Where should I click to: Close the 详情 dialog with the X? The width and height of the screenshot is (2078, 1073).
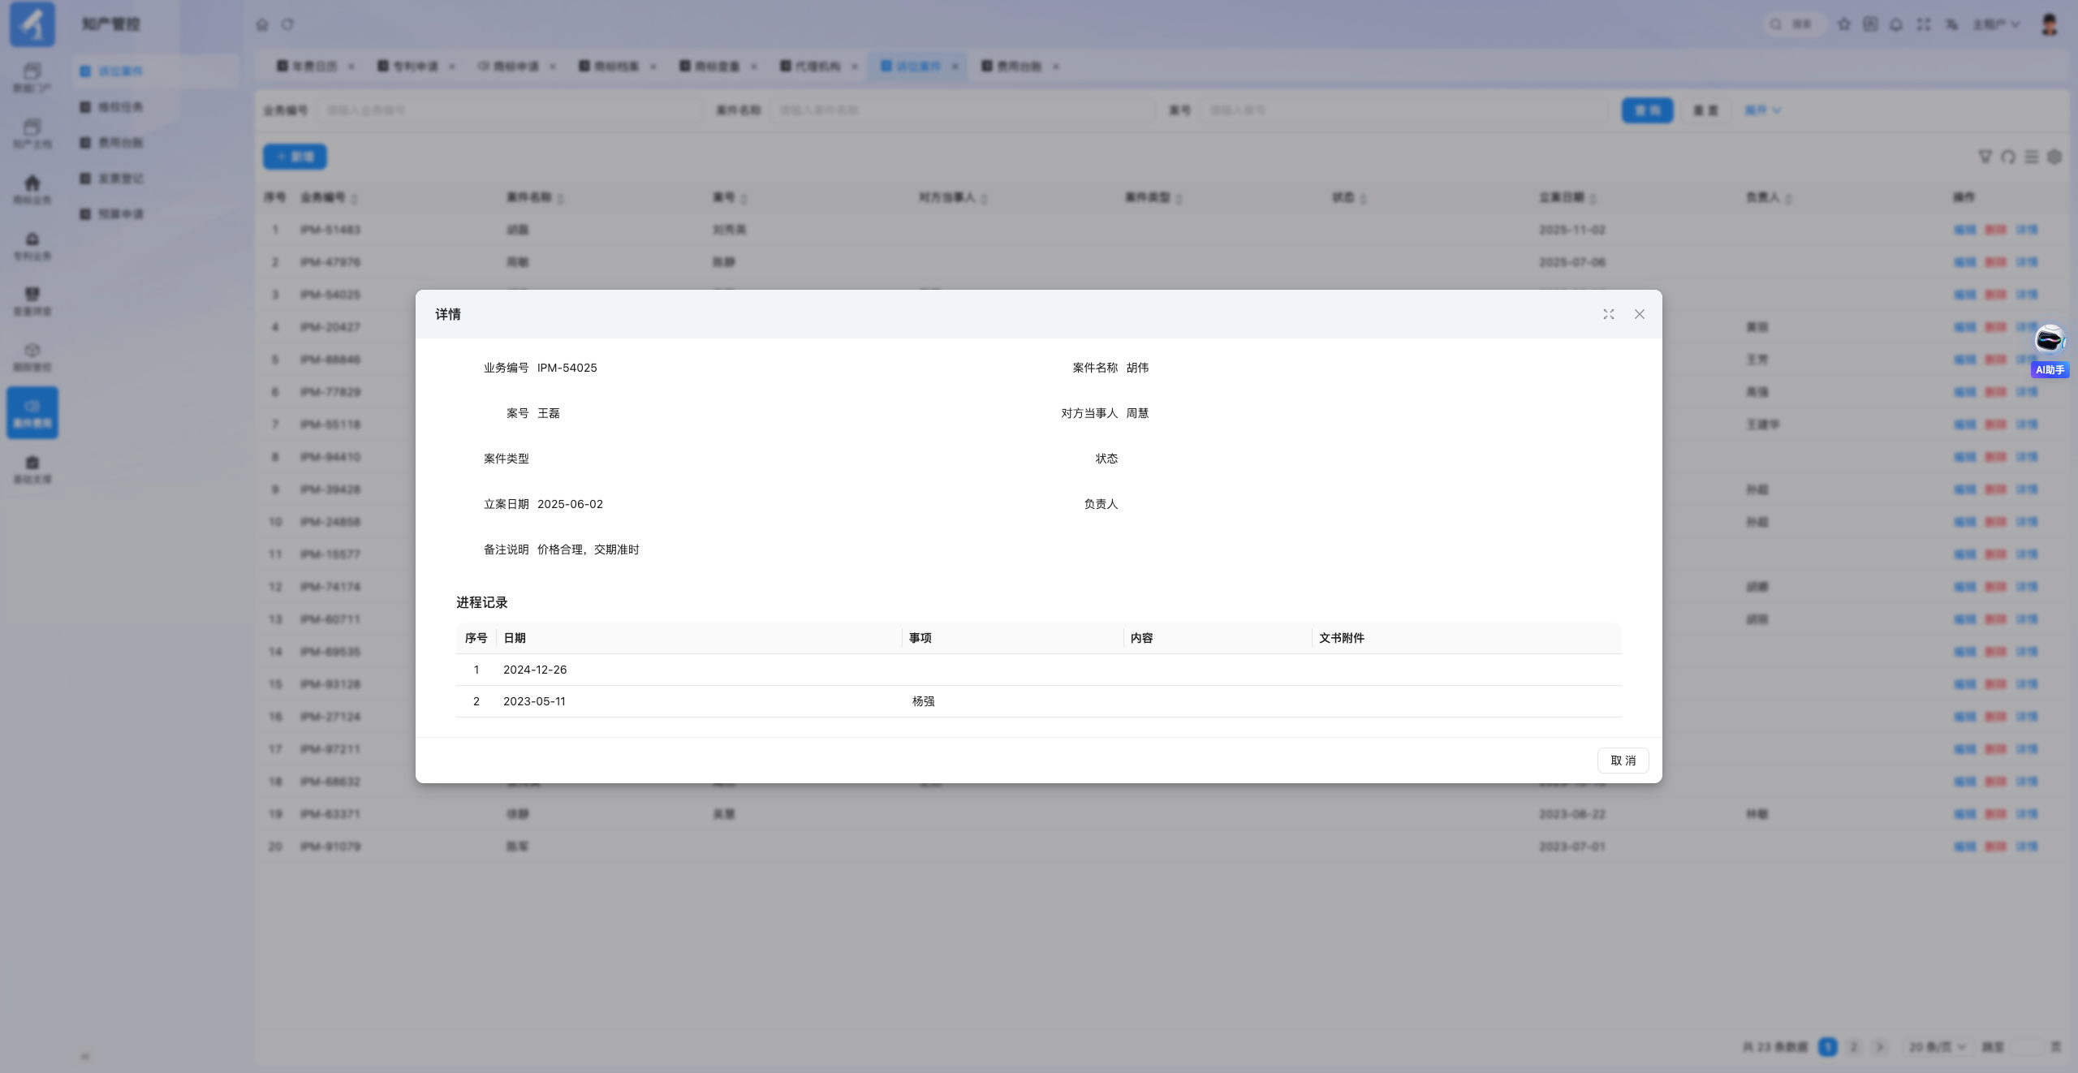pos(1639,314)
